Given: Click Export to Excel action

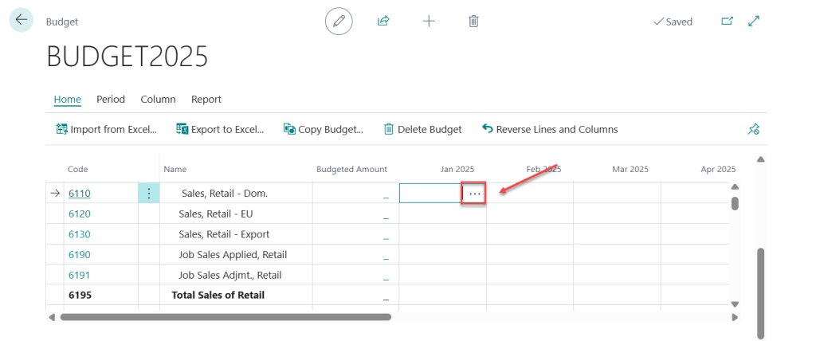Looking at the screenshot, I should tap(221, 129).
